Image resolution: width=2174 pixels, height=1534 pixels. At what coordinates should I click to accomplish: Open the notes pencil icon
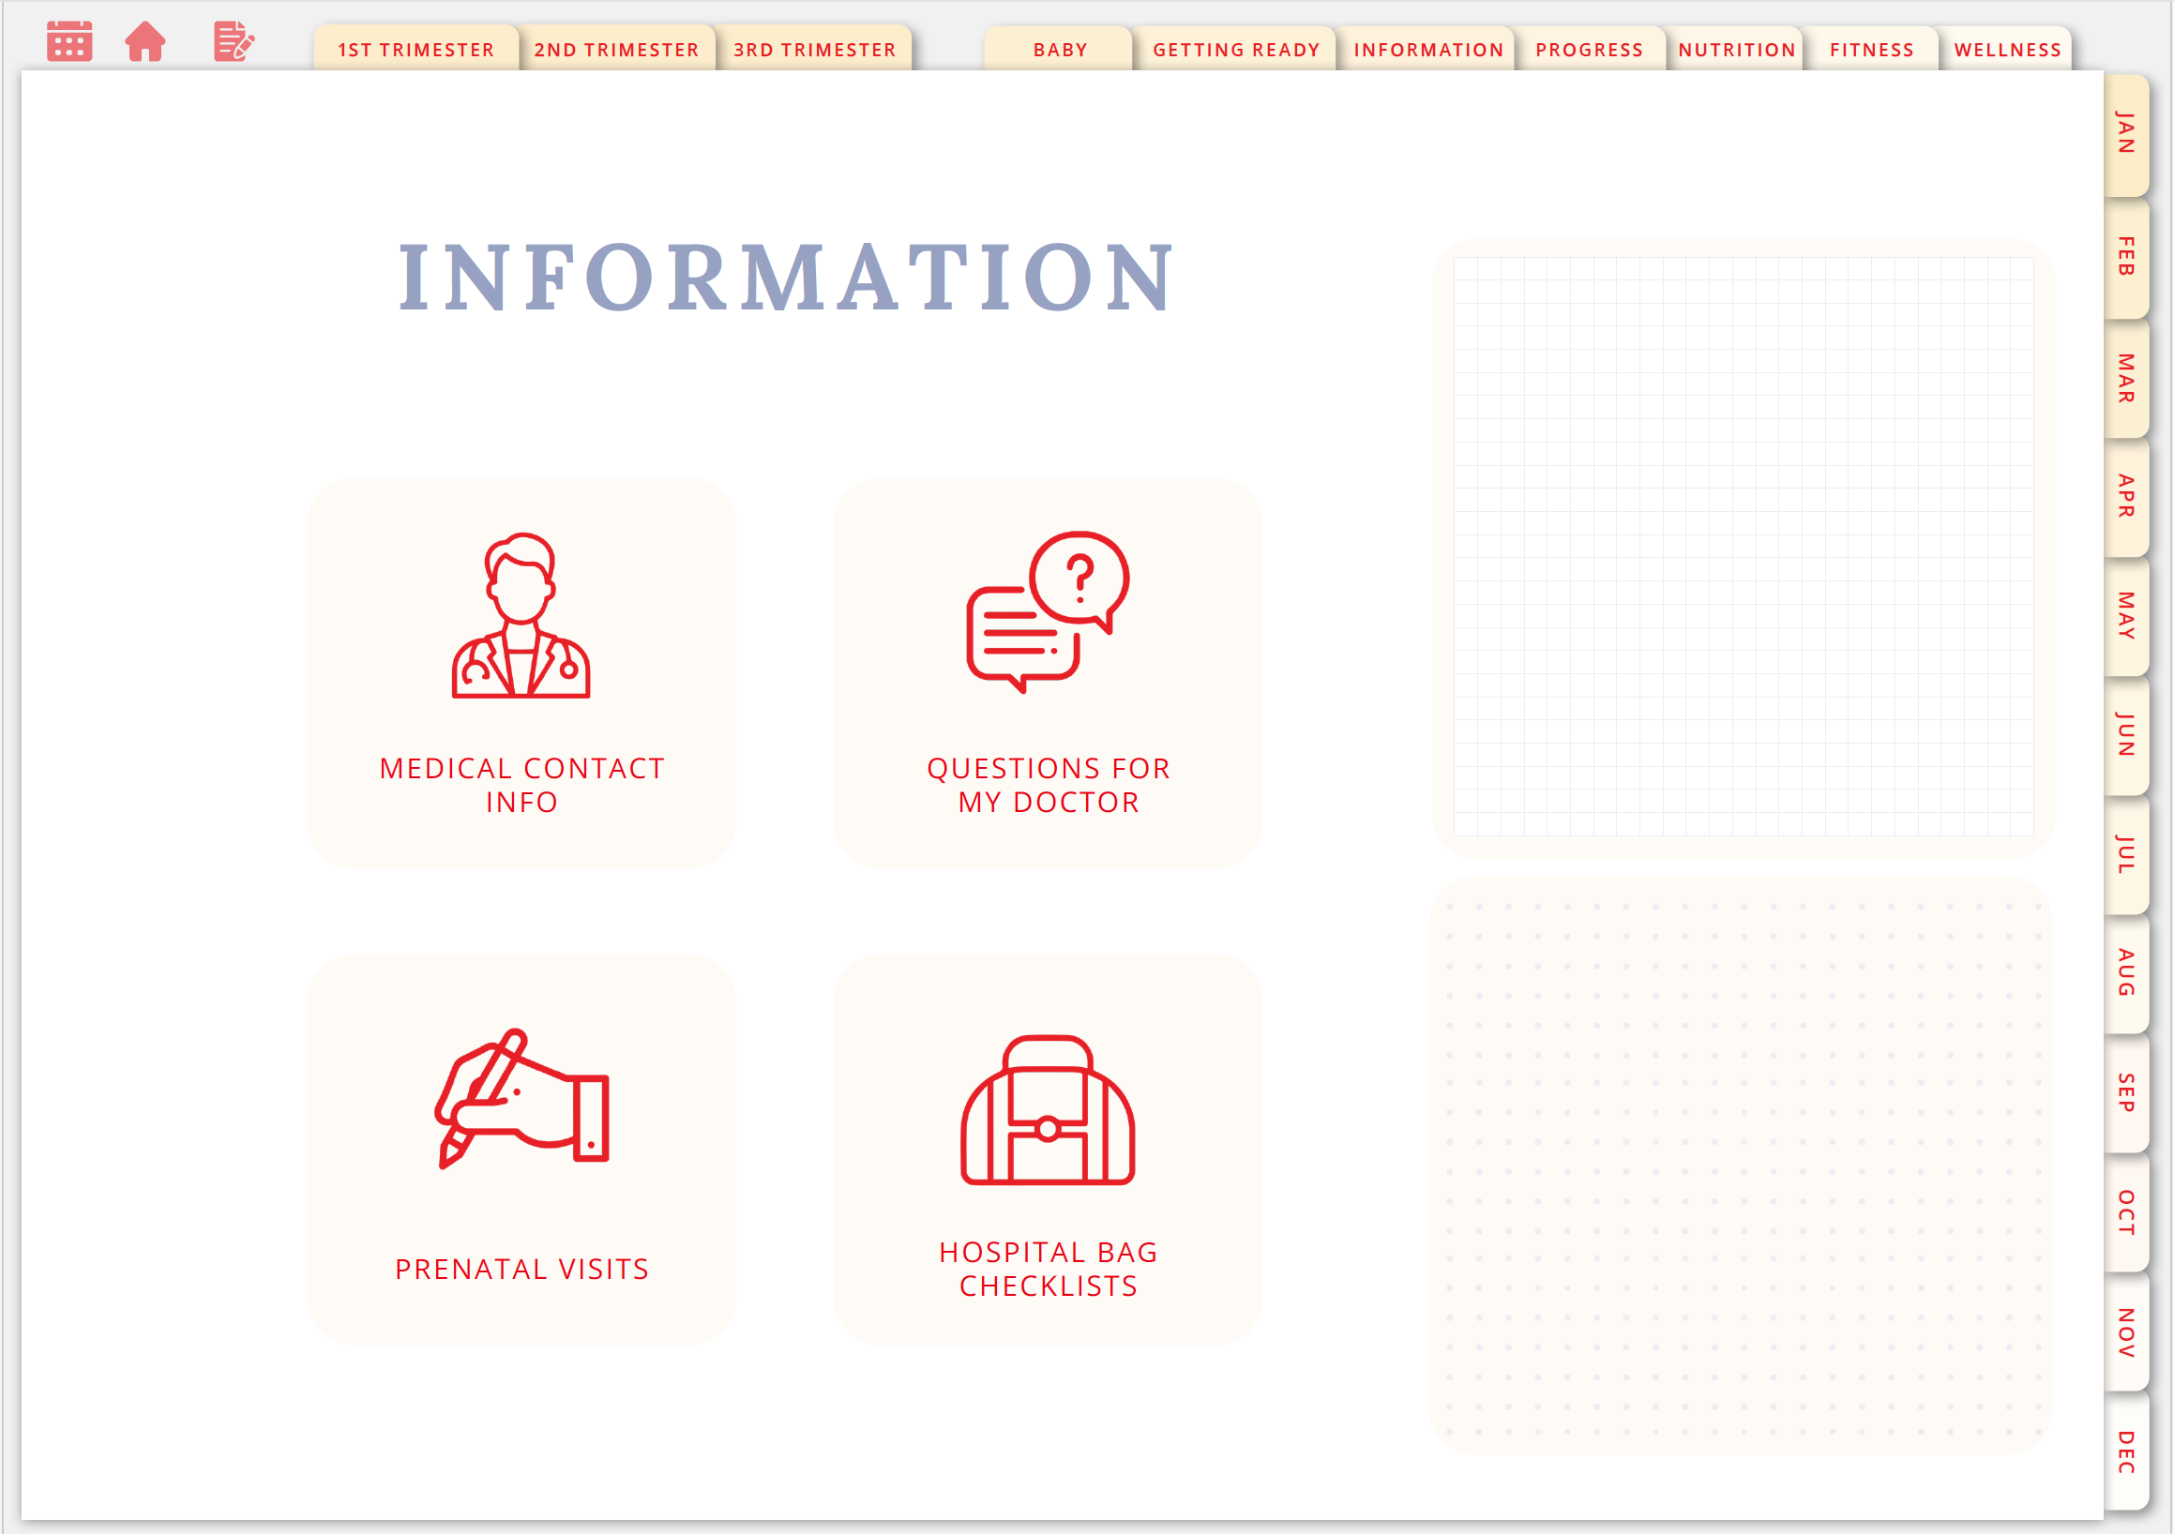(x=234, y=40)
